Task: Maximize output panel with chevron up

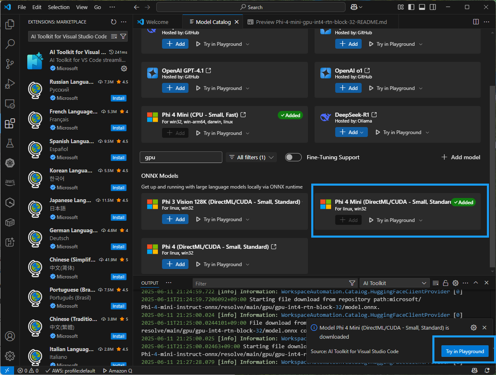Action: (476, 283)
